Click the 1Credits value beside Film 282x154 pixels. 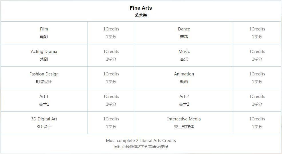coord(111,29)
